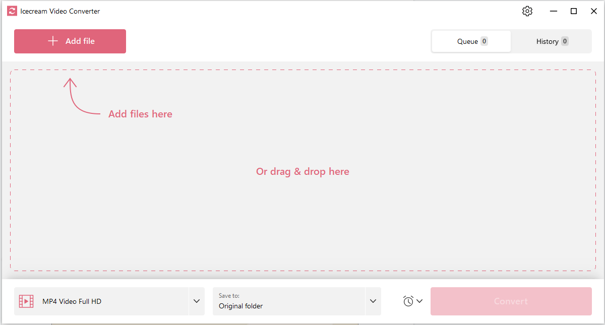Minimize the Icecream Video Converter window
Viewport: 605px width, 325px height.
coord(554,11)
